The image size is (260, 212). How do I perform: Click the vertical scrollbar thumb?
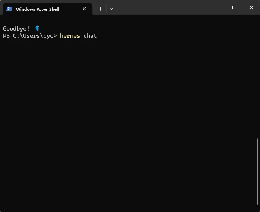tap(258, 171)
